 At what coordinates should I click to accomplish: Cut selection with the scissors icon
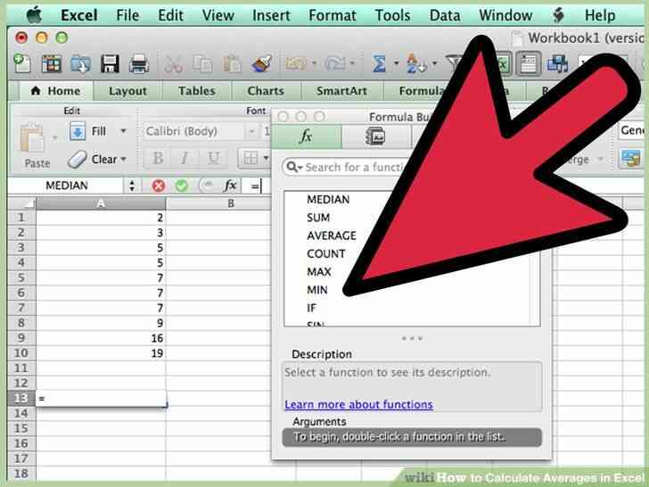[x=174, y=64]
